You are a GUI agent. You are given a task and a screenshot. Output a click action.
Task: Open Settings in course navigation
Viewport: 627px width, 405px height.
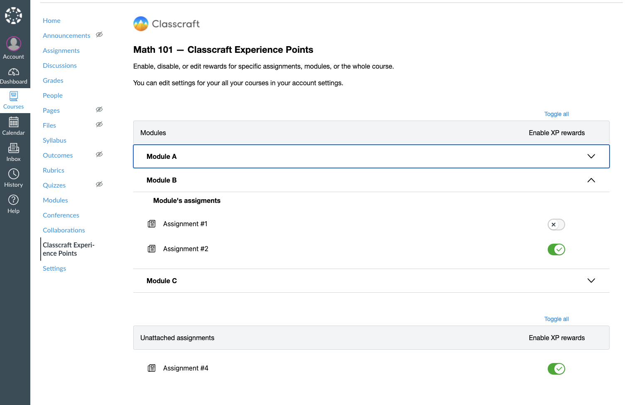tap(54, 268)
